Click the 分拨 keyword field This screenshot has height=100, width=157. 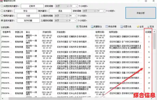click(28, 16)
